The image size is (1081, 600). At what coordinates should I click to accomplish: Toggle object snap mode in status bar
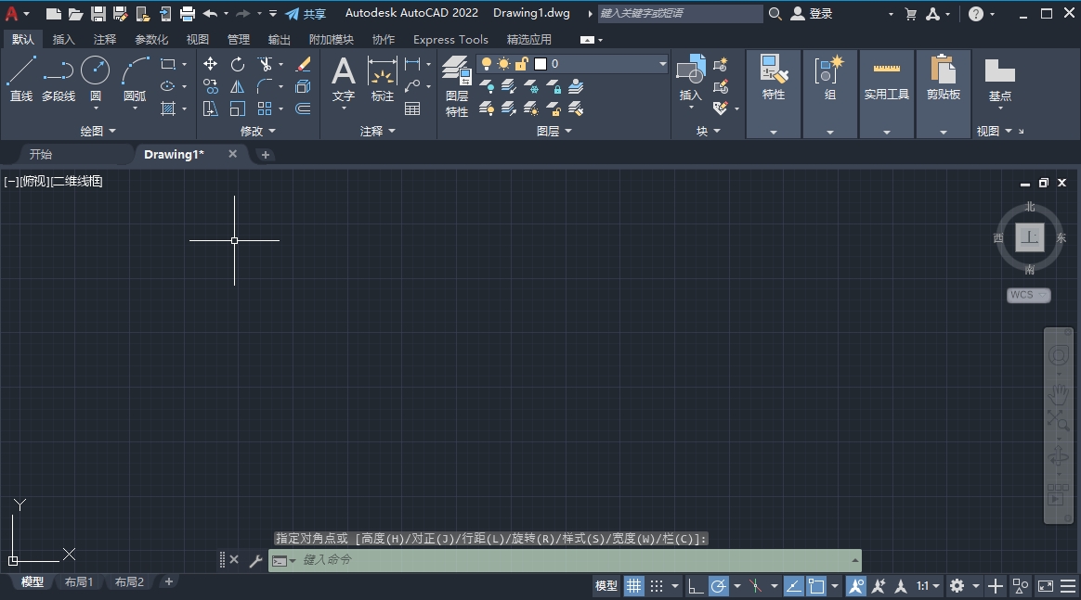tap(818, 585)
